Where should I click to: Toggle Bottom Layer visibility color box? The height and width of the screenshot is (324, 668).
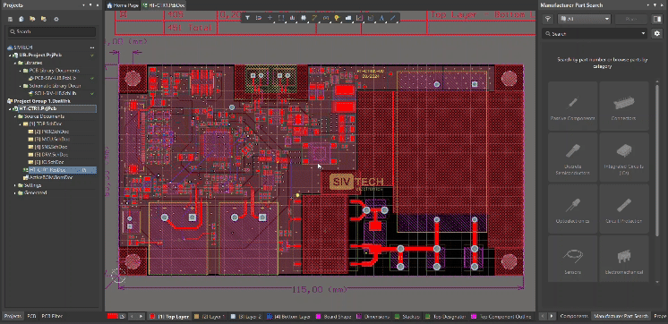pyautogui.click(x=270, y=316)
